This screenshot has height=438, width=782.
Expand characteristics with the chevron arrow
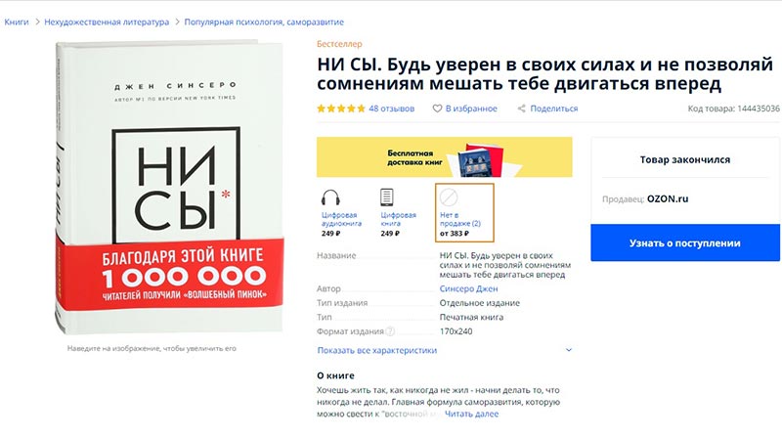click(569, 350)
